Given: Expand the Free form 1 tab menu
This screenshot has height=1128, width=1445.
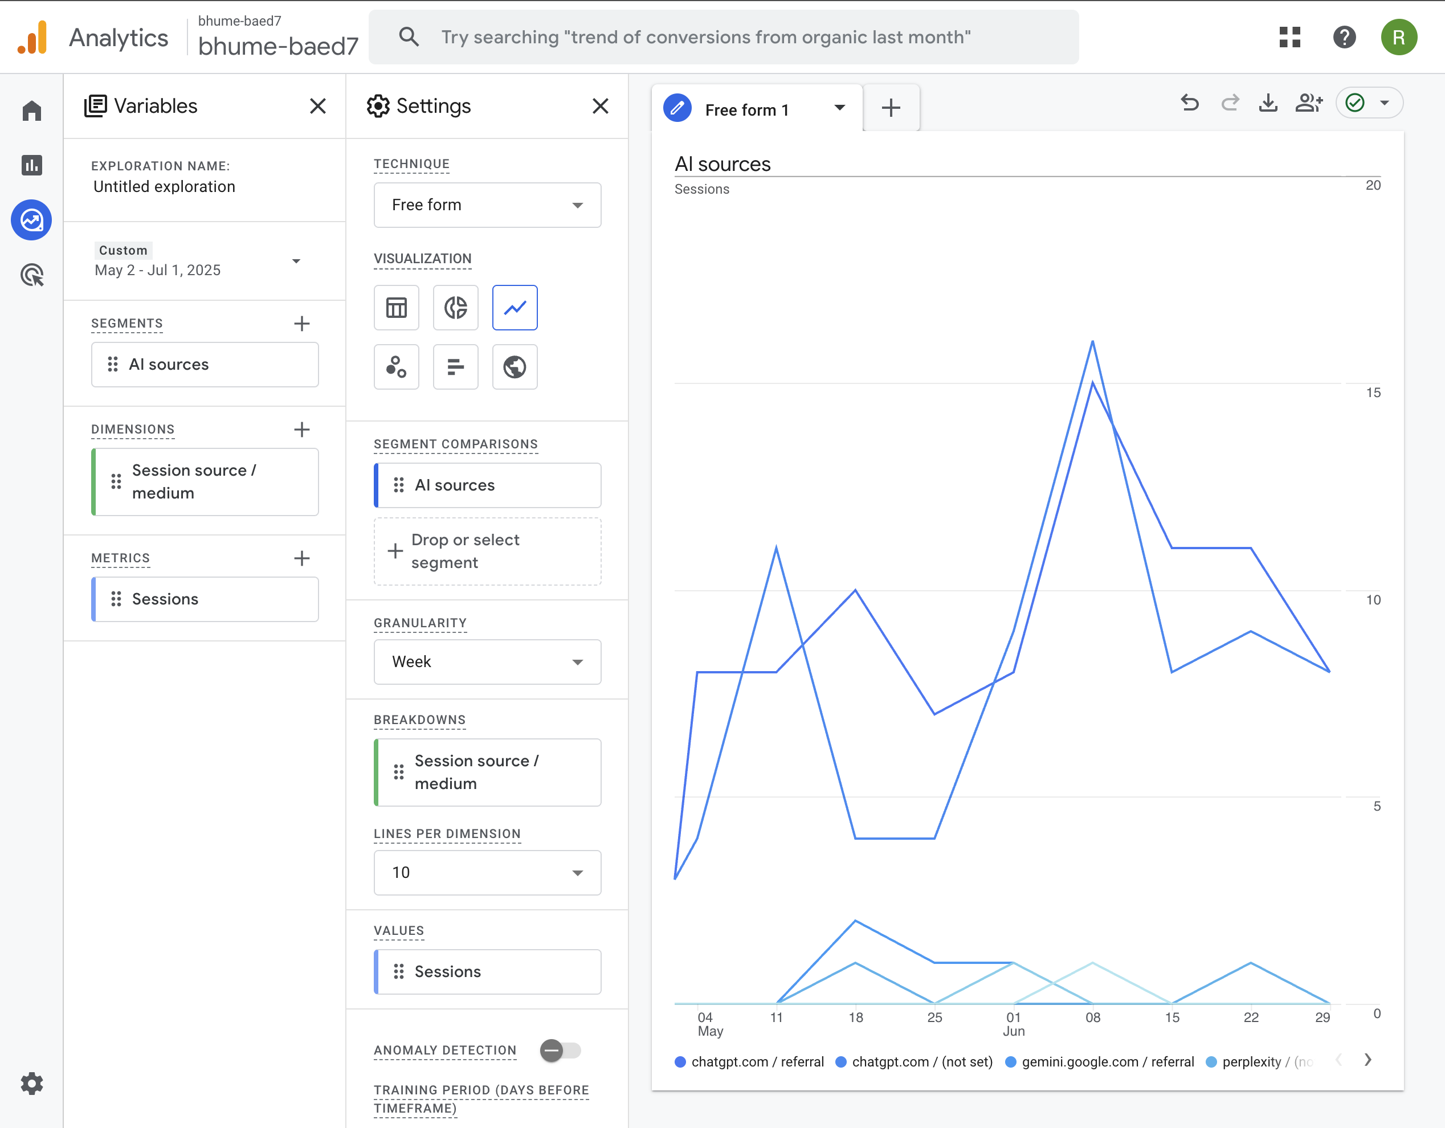Looking at the screenshot, I should coord(840,108).
